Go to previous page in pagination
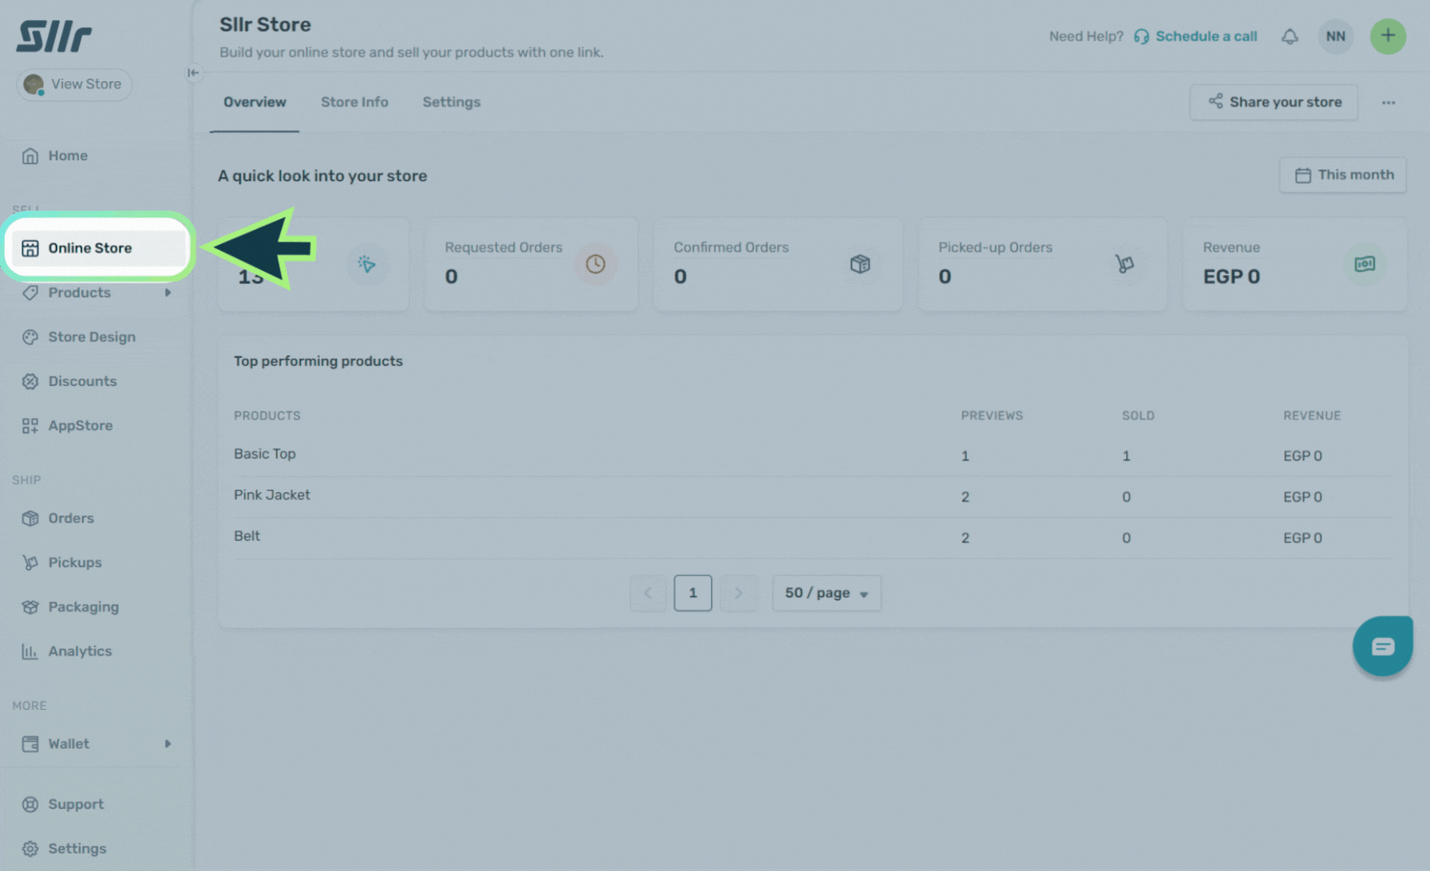 [648, 593]
